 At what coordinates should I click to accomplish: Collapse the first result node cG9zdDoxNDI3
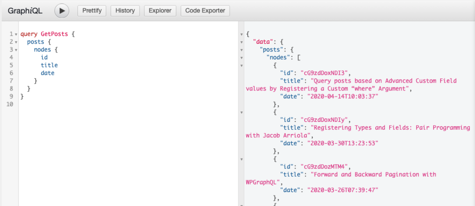(x=241, y=66)
